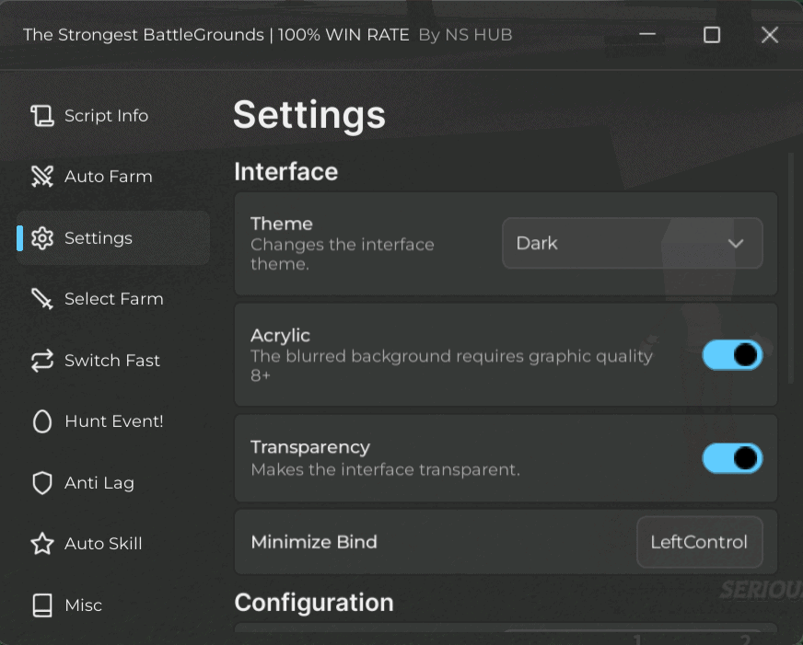This screenshot has width=803, height=645.
Task: Click the Misc book icon
Action: 42,605
